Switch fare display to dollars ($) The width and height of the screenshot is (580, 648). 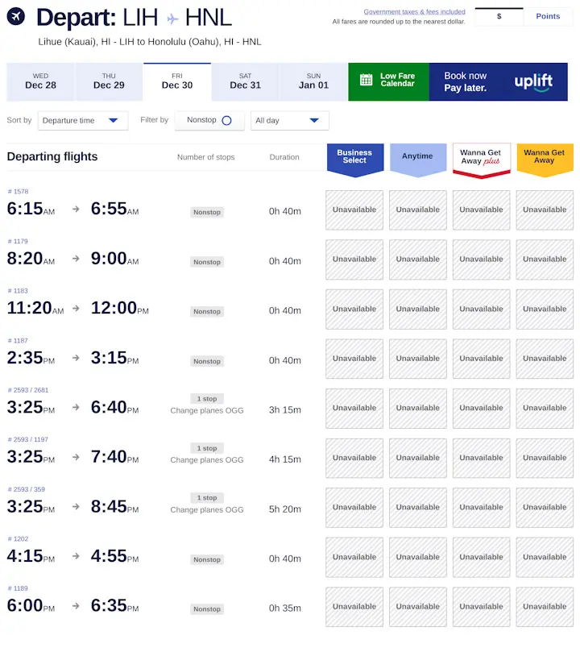[499, 17]
